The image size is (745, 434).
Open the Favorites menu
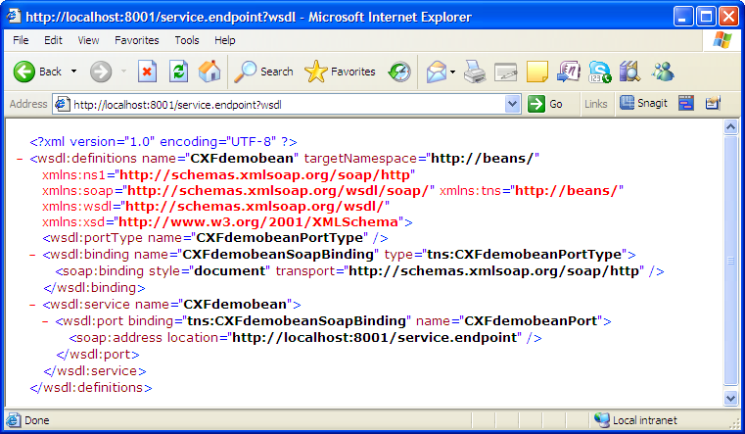click(x=137, y=40)
